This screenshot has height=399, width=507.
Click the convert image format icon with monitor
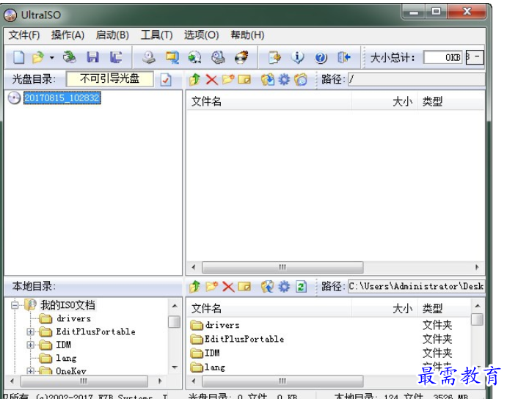click(172, 57)
